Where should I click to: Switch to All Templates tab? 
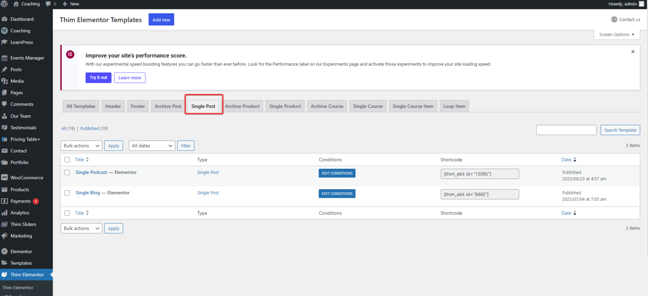(81, 106)
